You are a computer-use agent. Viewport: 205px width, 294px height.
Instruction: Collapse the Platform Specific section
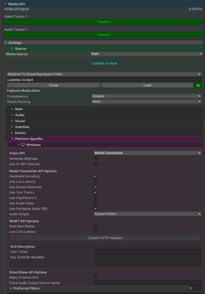tap(12, 139)
